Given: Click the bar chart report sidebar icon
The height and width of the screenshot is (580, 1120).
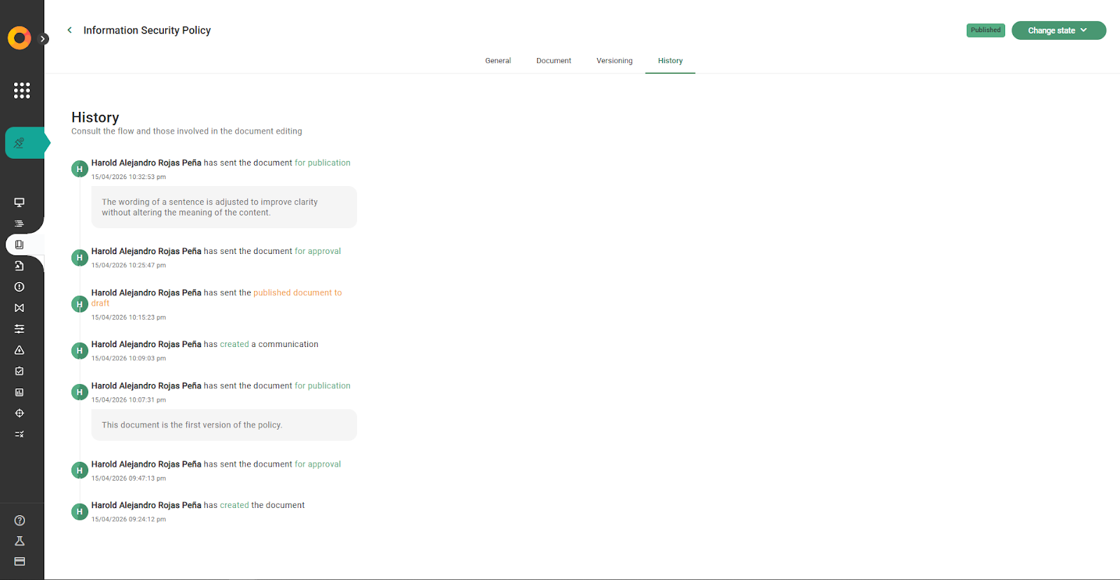Looking at the screenshot, I should 20,392.
